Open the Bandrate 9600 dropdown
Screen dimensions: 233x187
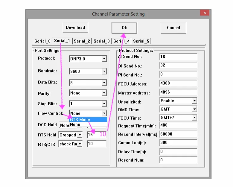tap(104, 71)
